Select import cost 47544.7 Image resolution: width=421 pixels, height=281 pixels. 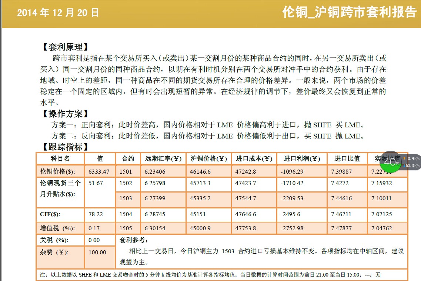click(x=245, y=198)
